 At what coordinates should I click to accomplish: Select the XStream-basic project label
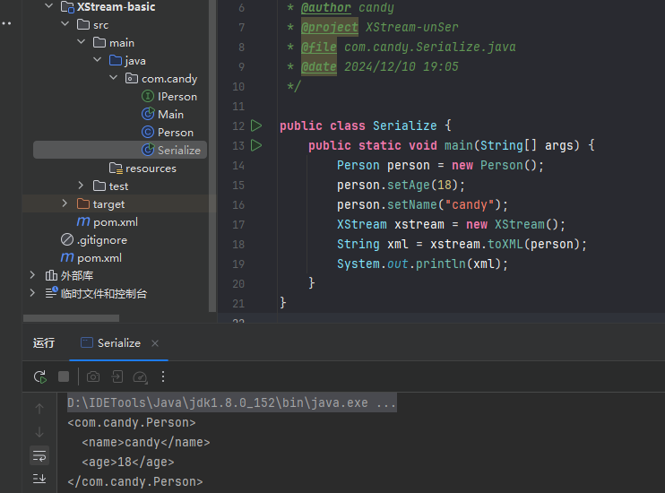116,7
